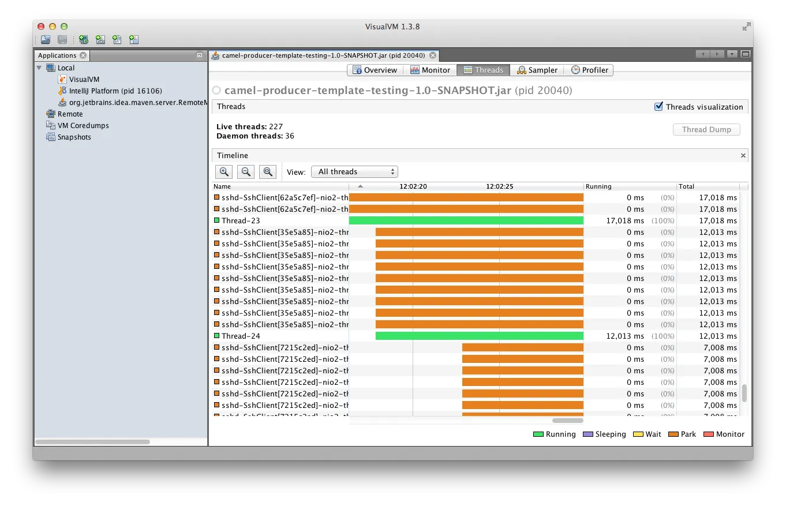Open the Profiler tab

pos(589,70)
